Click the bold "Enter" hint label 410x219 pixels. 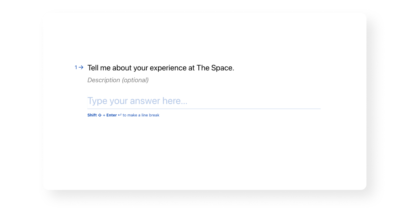[x=112, y=115]
